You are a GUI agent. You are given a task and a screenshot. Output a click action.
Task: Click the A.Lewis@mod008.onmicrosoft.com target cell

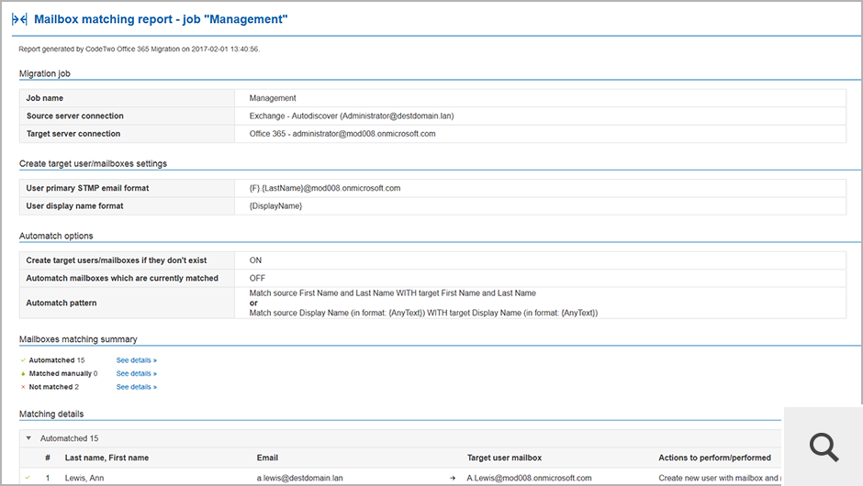tap(529, 479)
